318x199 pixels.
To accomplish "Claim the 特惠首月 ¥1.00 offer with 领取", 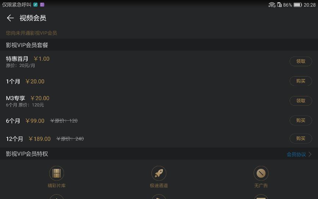I will [301, 61].
